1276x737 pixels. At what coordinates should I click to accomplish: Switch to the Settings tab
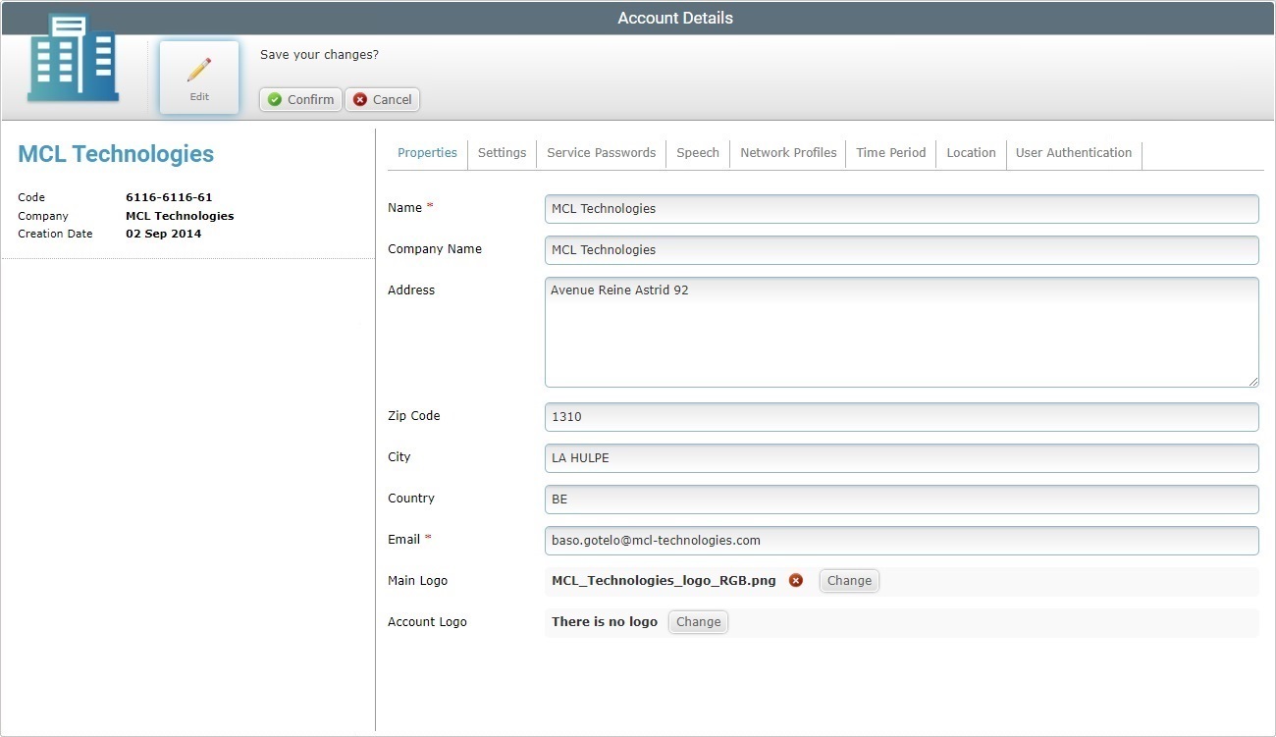[502, 153]
